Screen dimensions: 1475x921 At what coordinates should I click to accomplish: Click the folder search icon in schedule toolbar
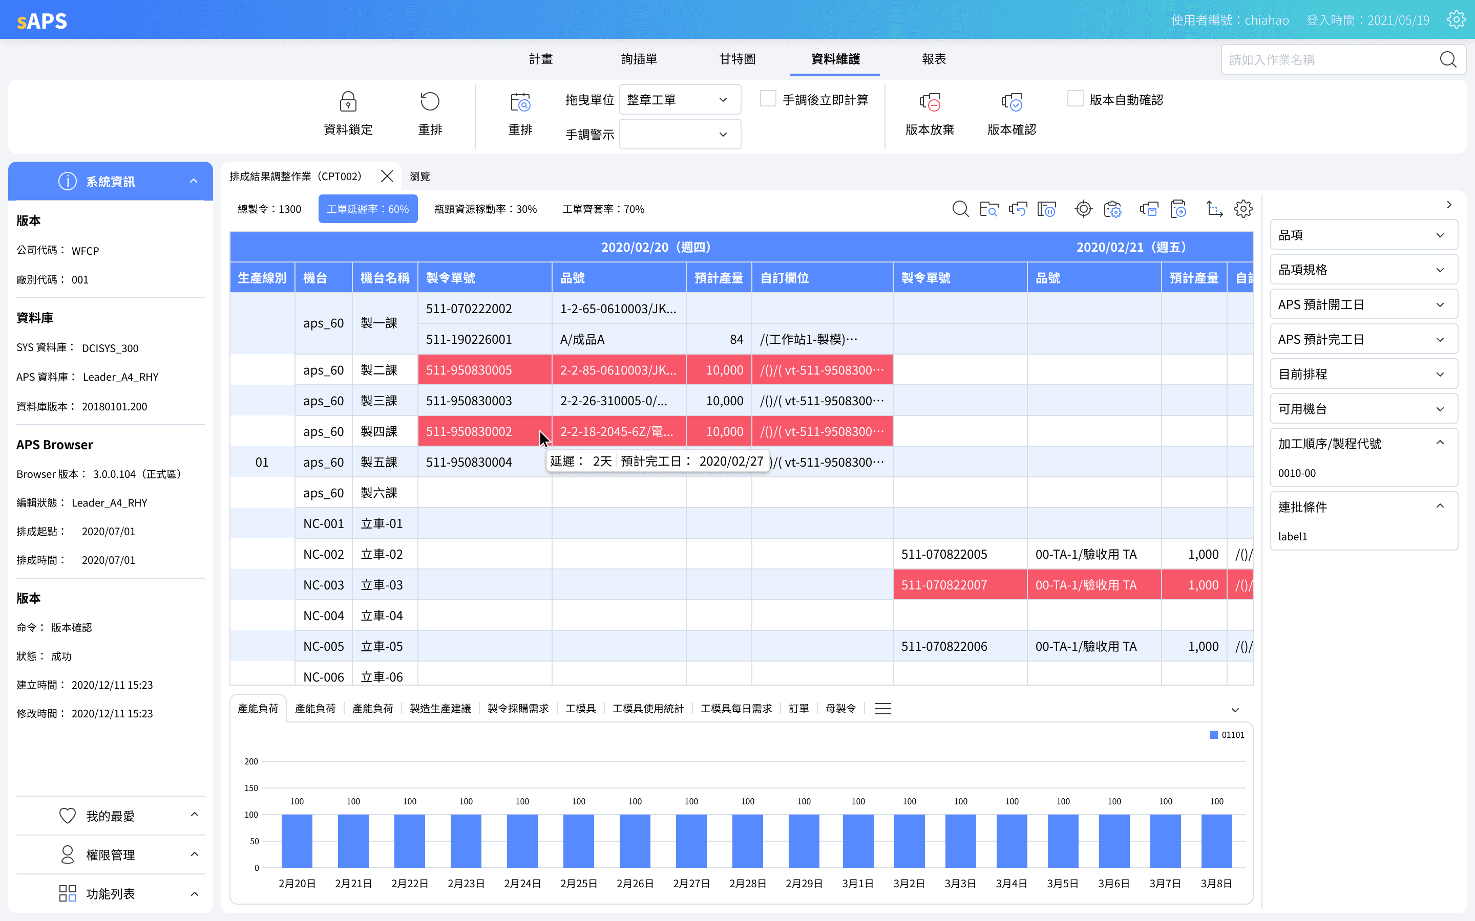point(988,210)
